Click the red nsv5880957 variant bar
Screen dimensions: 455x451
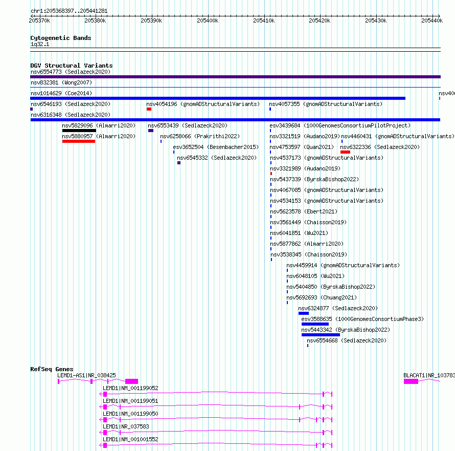[79, 141]
